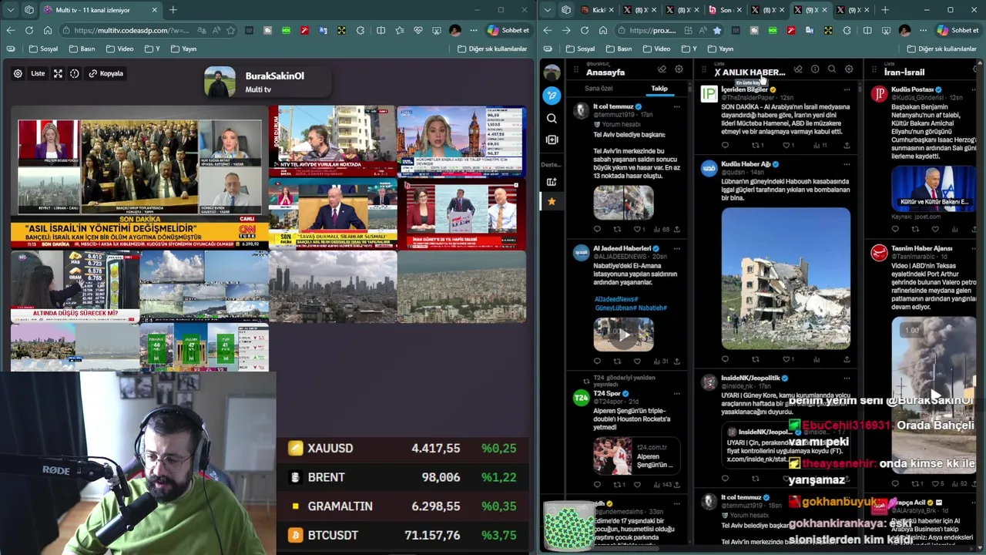Viewport: 986px width, 555px height.
Task: Click the GüneyLübnan# hashtag link
Action: point(616,308)
